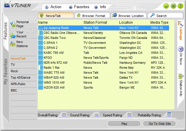Select NDR Info 972 AM station
Image resolution: width=186 pixels, height=131 pixels.
[x=104, y=63]
